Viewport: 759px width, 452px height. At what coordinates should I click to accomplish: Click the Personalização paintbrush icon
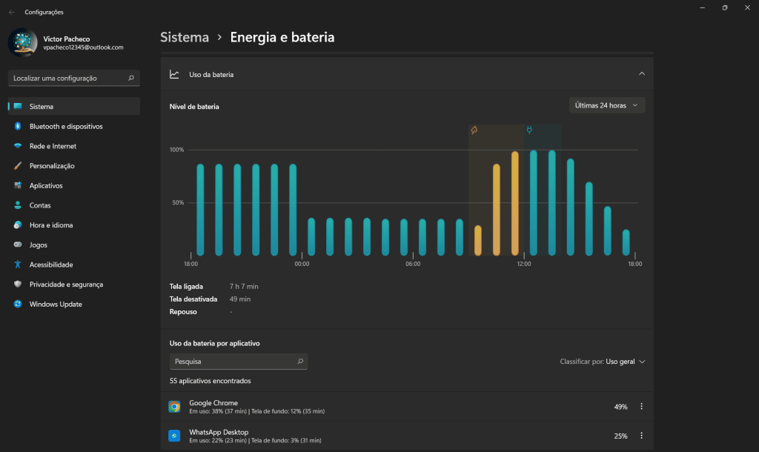click(18, 166)
